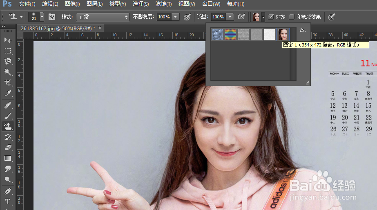Image resolution: width=377 pixels, height=210 pixels.
Task: Select the portrait 图案 1 pattern swatch
Action: click(283, 34)
